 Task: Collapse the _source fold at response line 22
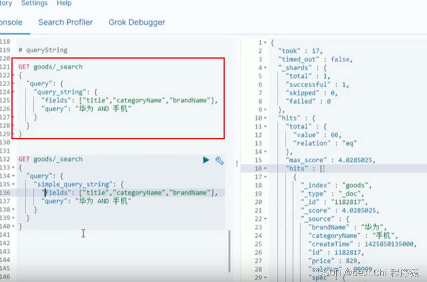265,219
